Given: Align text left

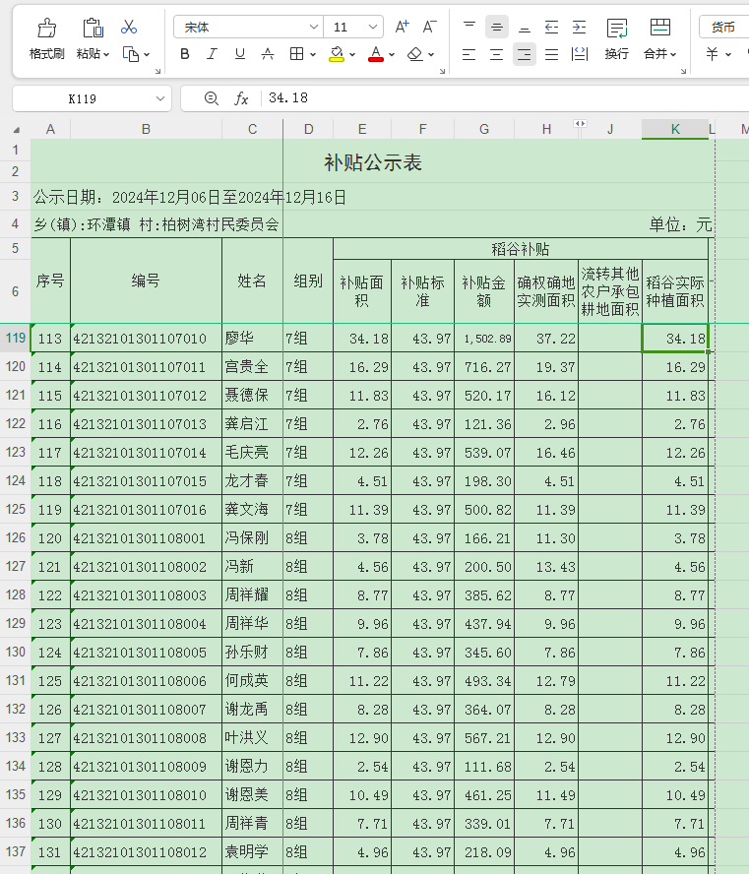Looking at the screenshot, I should [469, 54].
